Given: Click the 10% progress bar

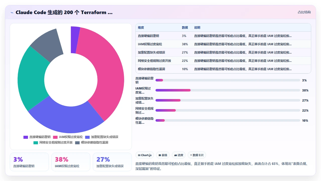Looking at the screenshot, I should click(x=228, y=120).
